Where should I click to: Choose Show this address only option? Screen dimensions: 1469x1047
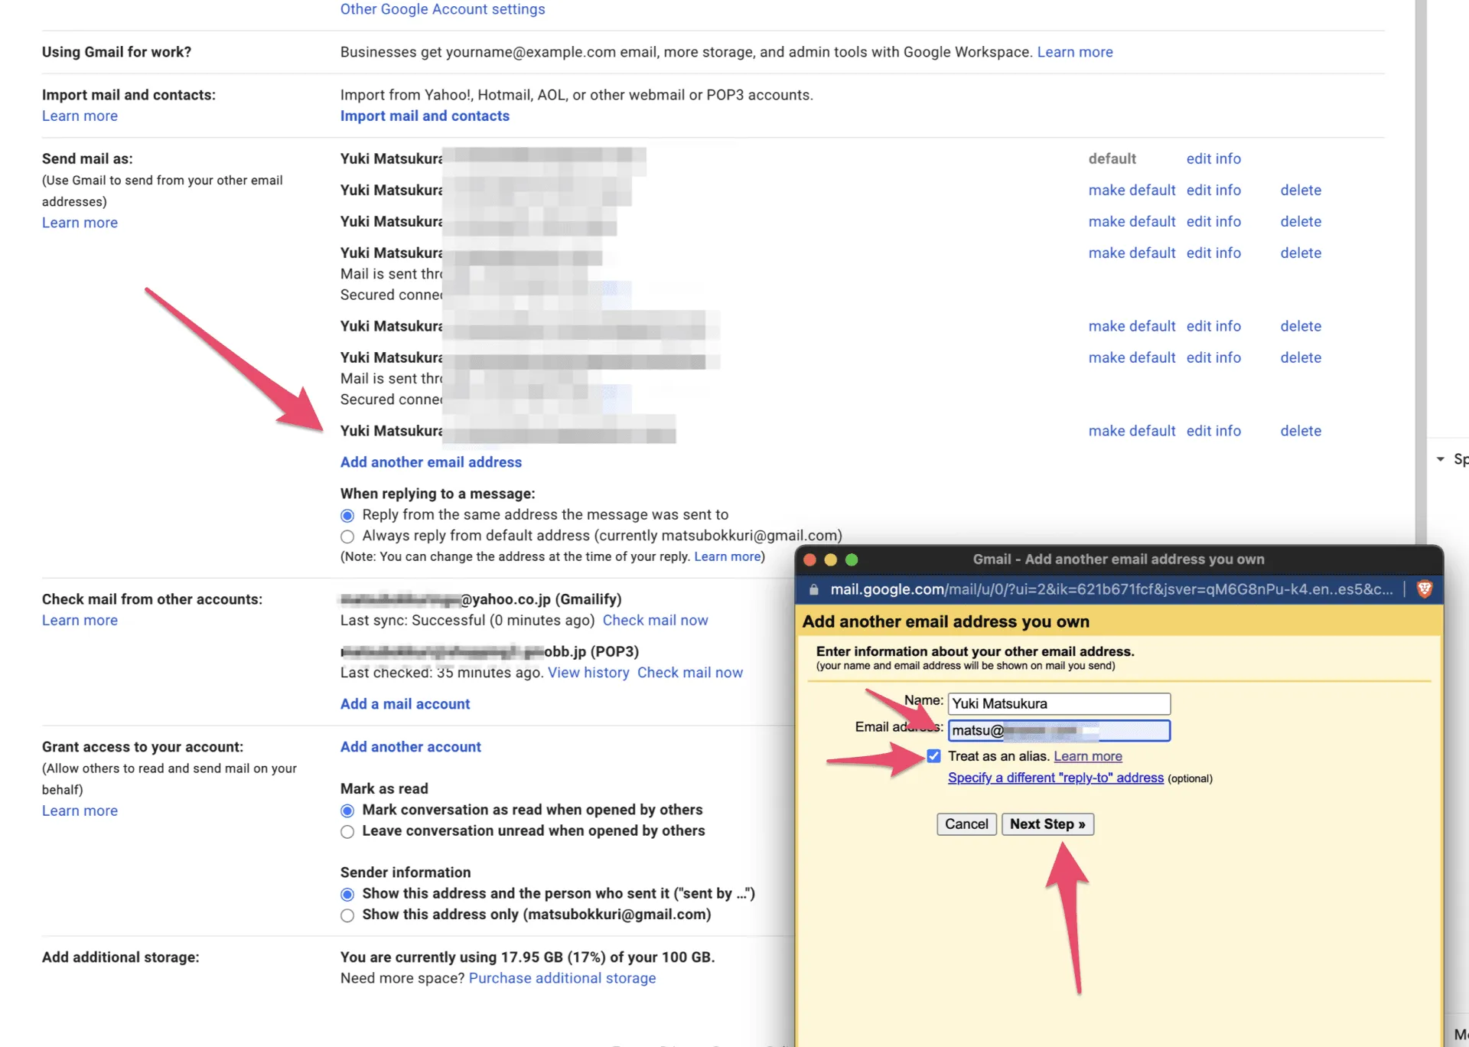coord(347,915)
